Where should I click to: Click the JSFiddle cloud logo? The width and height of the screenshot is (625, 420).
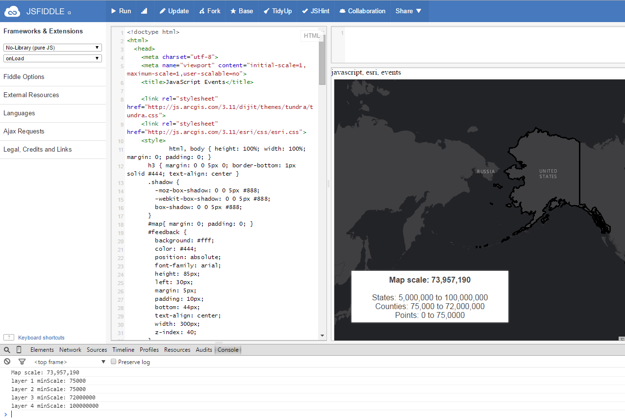coord(12,11)
